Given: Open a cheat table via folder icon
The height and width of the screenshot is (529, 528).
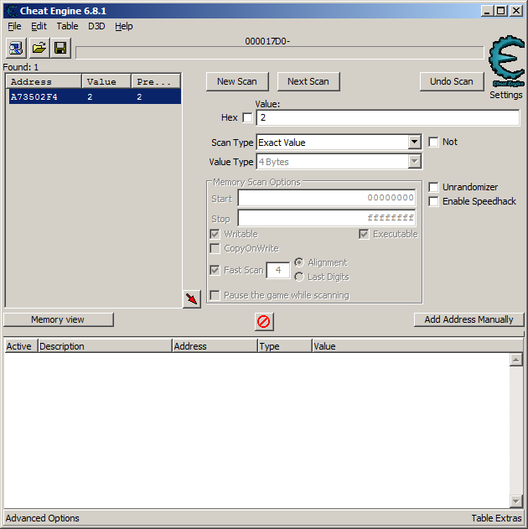Looking at the screenshot, I should [x=39, y=49].
